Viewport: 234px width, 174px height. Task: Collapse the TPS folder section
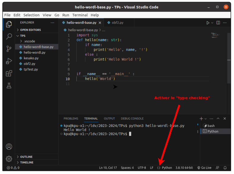coord(37,36)
